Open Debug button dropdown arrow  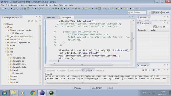point(53,8)
